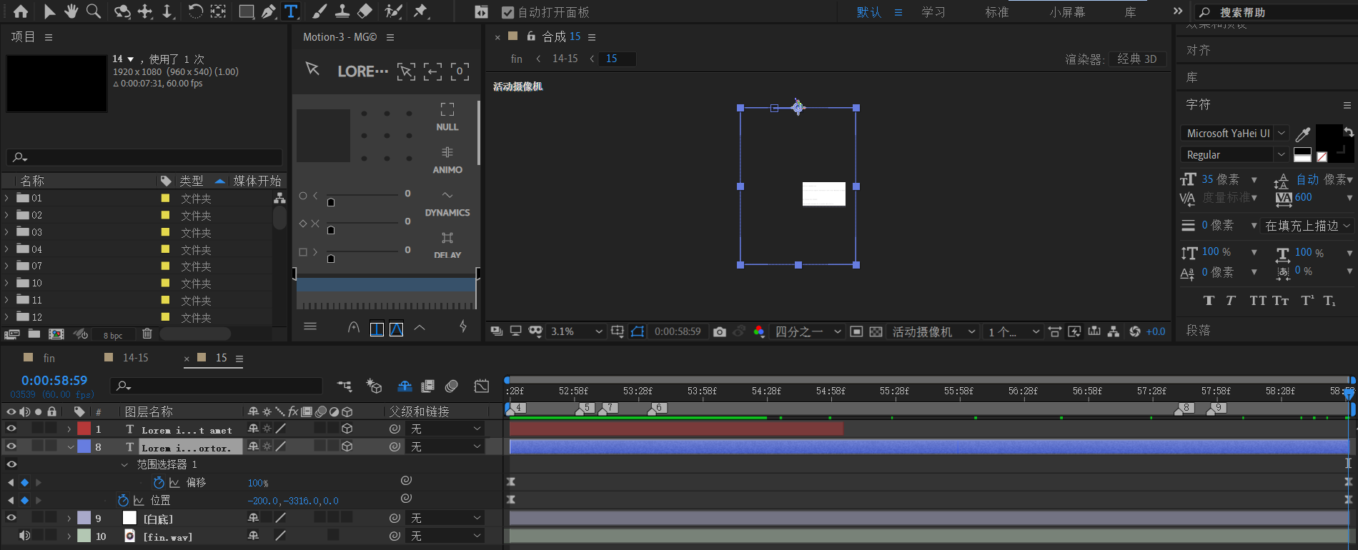Screen dimensions: 1358x550
Task: Select the Clone Stamp tool
Action: [342, 11]
